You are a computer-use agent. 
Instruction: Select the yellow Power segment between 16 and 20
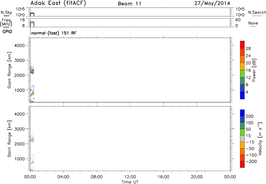pos(242,66)
